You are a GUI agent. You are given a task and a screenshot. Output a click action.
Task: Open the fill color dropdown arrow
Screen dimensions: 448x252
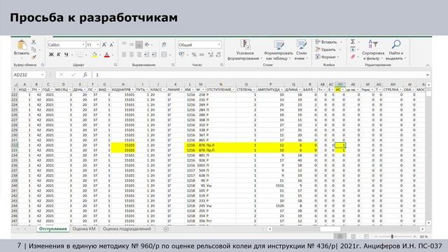point(99,55)
